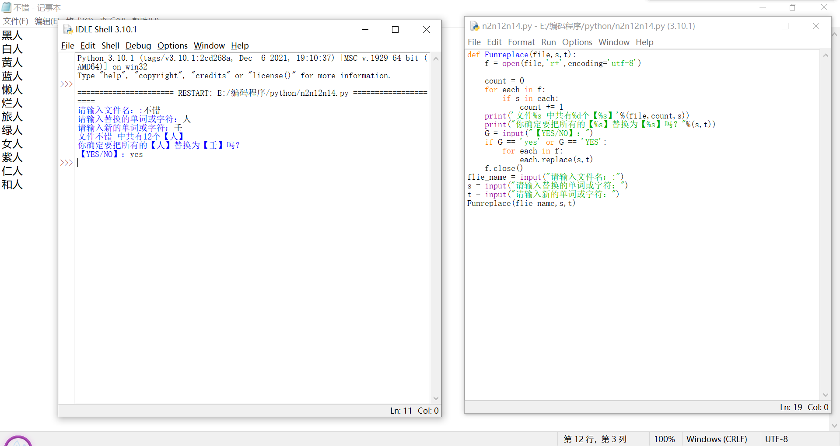
Task: Open File menu in n2n12n14.py editor
Action: [x=474, y=42]
